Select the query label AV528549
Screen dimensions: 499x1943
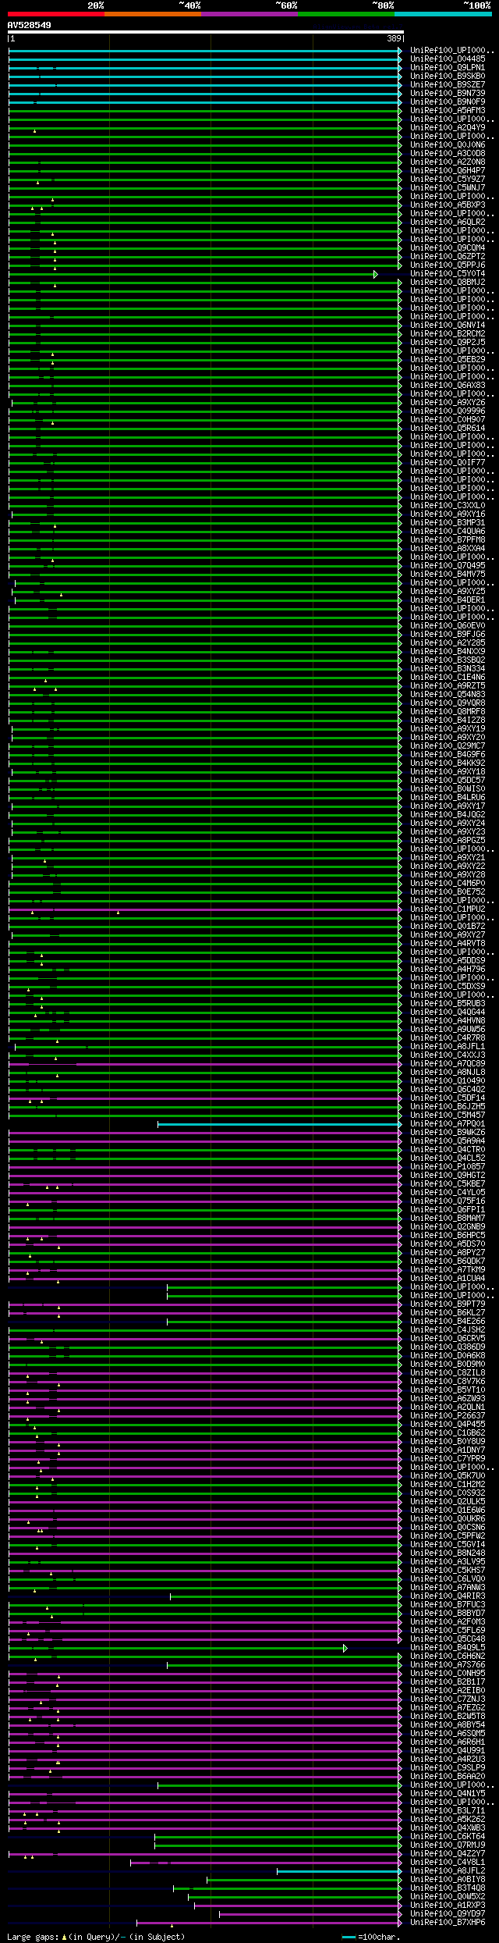coord(30,25)
